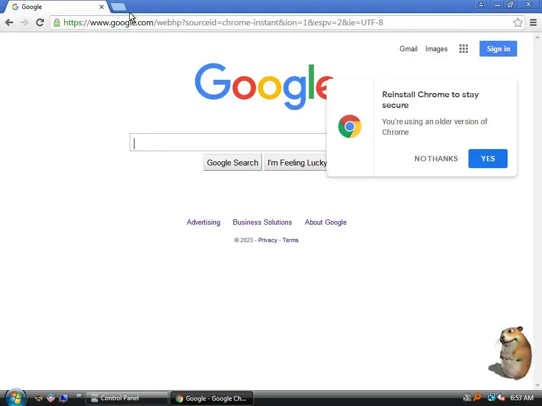
Task: Click the Google logo
Action: tap(261, 86)
